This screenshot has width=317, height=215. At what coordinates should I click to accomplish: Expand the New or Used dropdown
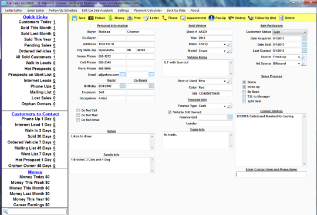pyautogui.click(x=224, y=81)
